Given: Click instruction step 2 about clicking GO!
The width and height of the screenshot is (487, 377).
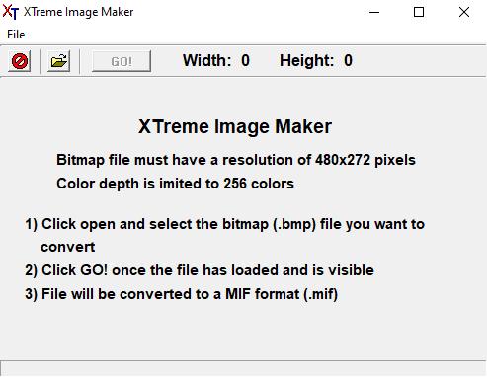Looking at the screenshot, I should (x=200, y=270).
